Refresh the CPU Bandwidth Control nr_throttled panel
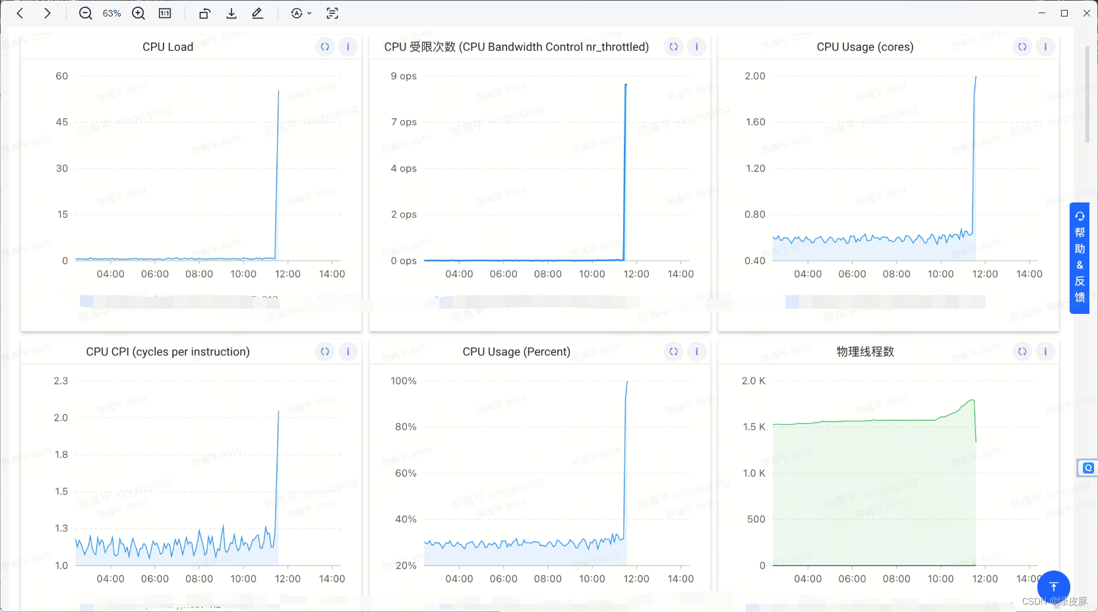Screen dimensions: 1098x612 (x=673, y=47)
